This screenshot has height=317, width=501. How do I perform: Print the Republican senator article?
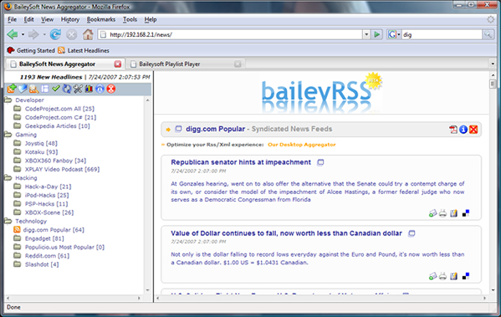[x=442, y=213]
